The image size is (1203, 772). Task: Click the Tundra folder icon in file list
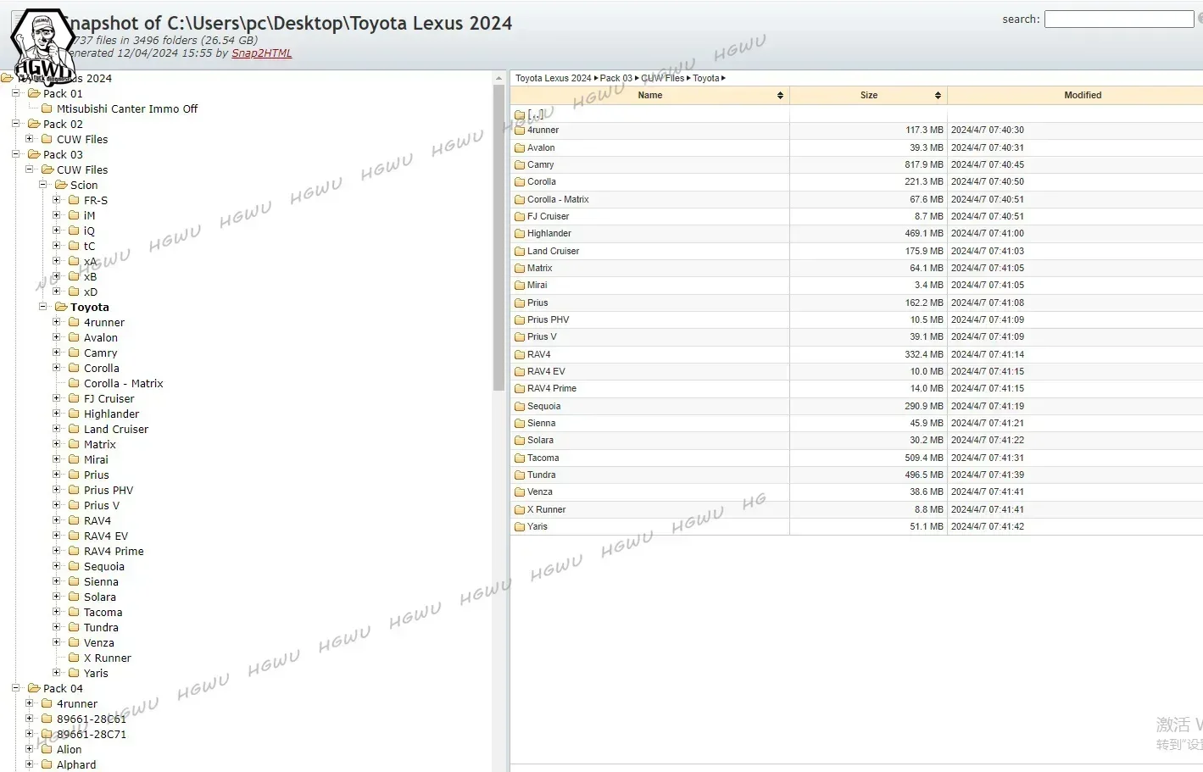point(520,475)
